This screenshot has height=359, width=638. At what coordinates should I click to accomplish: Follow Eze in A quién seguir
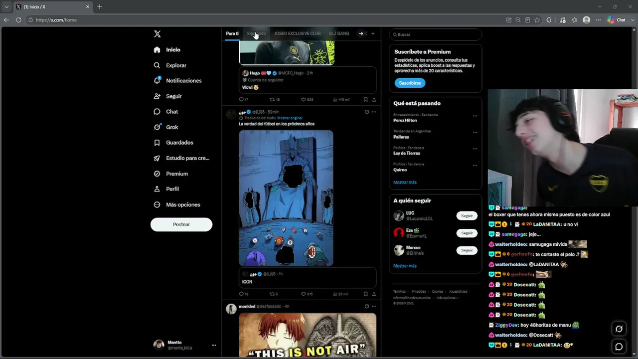click(467, 233)
